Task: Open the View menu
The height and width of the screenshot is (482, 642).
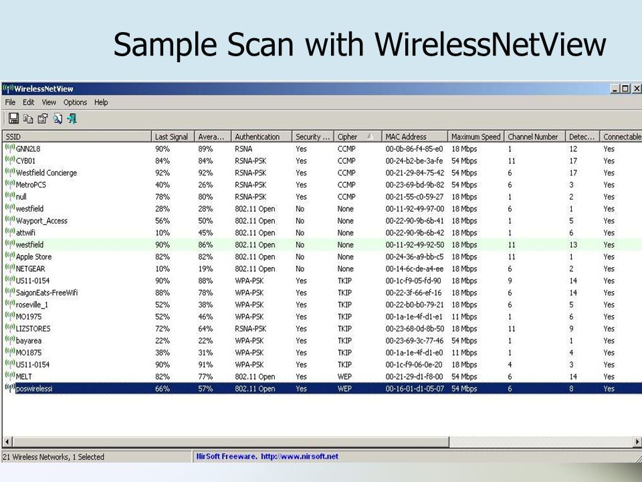Action: pos(49,102)
